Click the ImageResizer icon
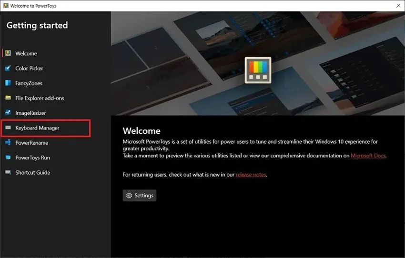This screenshot has width=405, height=258. click(8, 113)
